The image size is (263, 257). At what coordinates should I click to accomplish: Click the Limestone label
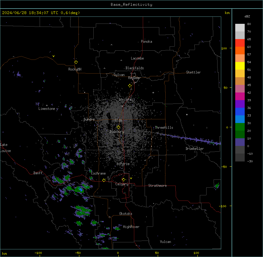tap(47, 109)
